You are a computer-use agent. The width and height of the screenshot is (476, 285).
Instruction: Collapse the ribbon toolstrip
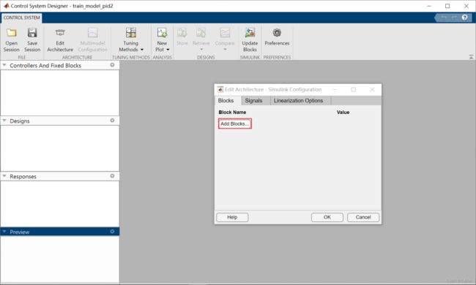pyautogui.click(x=471, y=57)
